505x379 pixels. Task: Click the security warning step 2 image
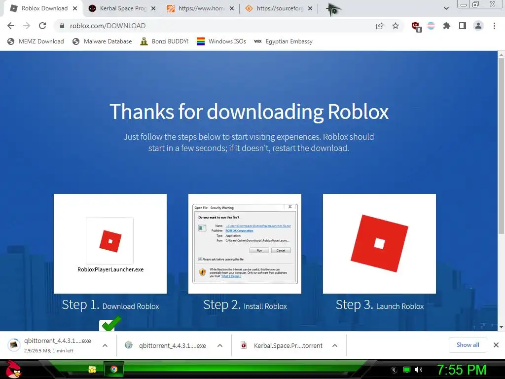pos(245,244)
